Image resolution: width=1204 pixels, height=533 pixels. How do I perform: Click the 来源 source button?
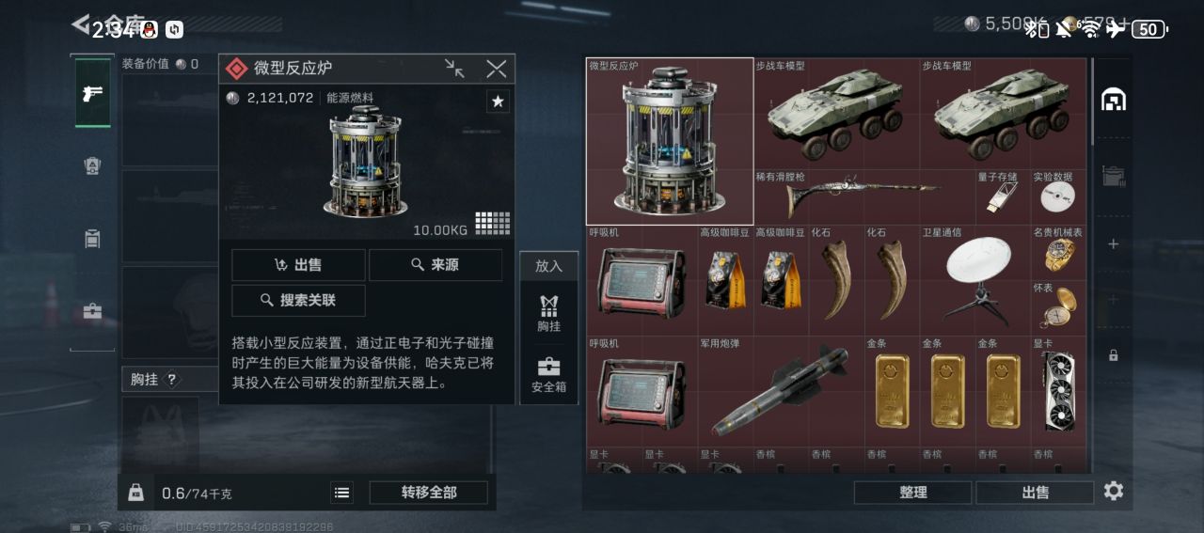[435, 265]
